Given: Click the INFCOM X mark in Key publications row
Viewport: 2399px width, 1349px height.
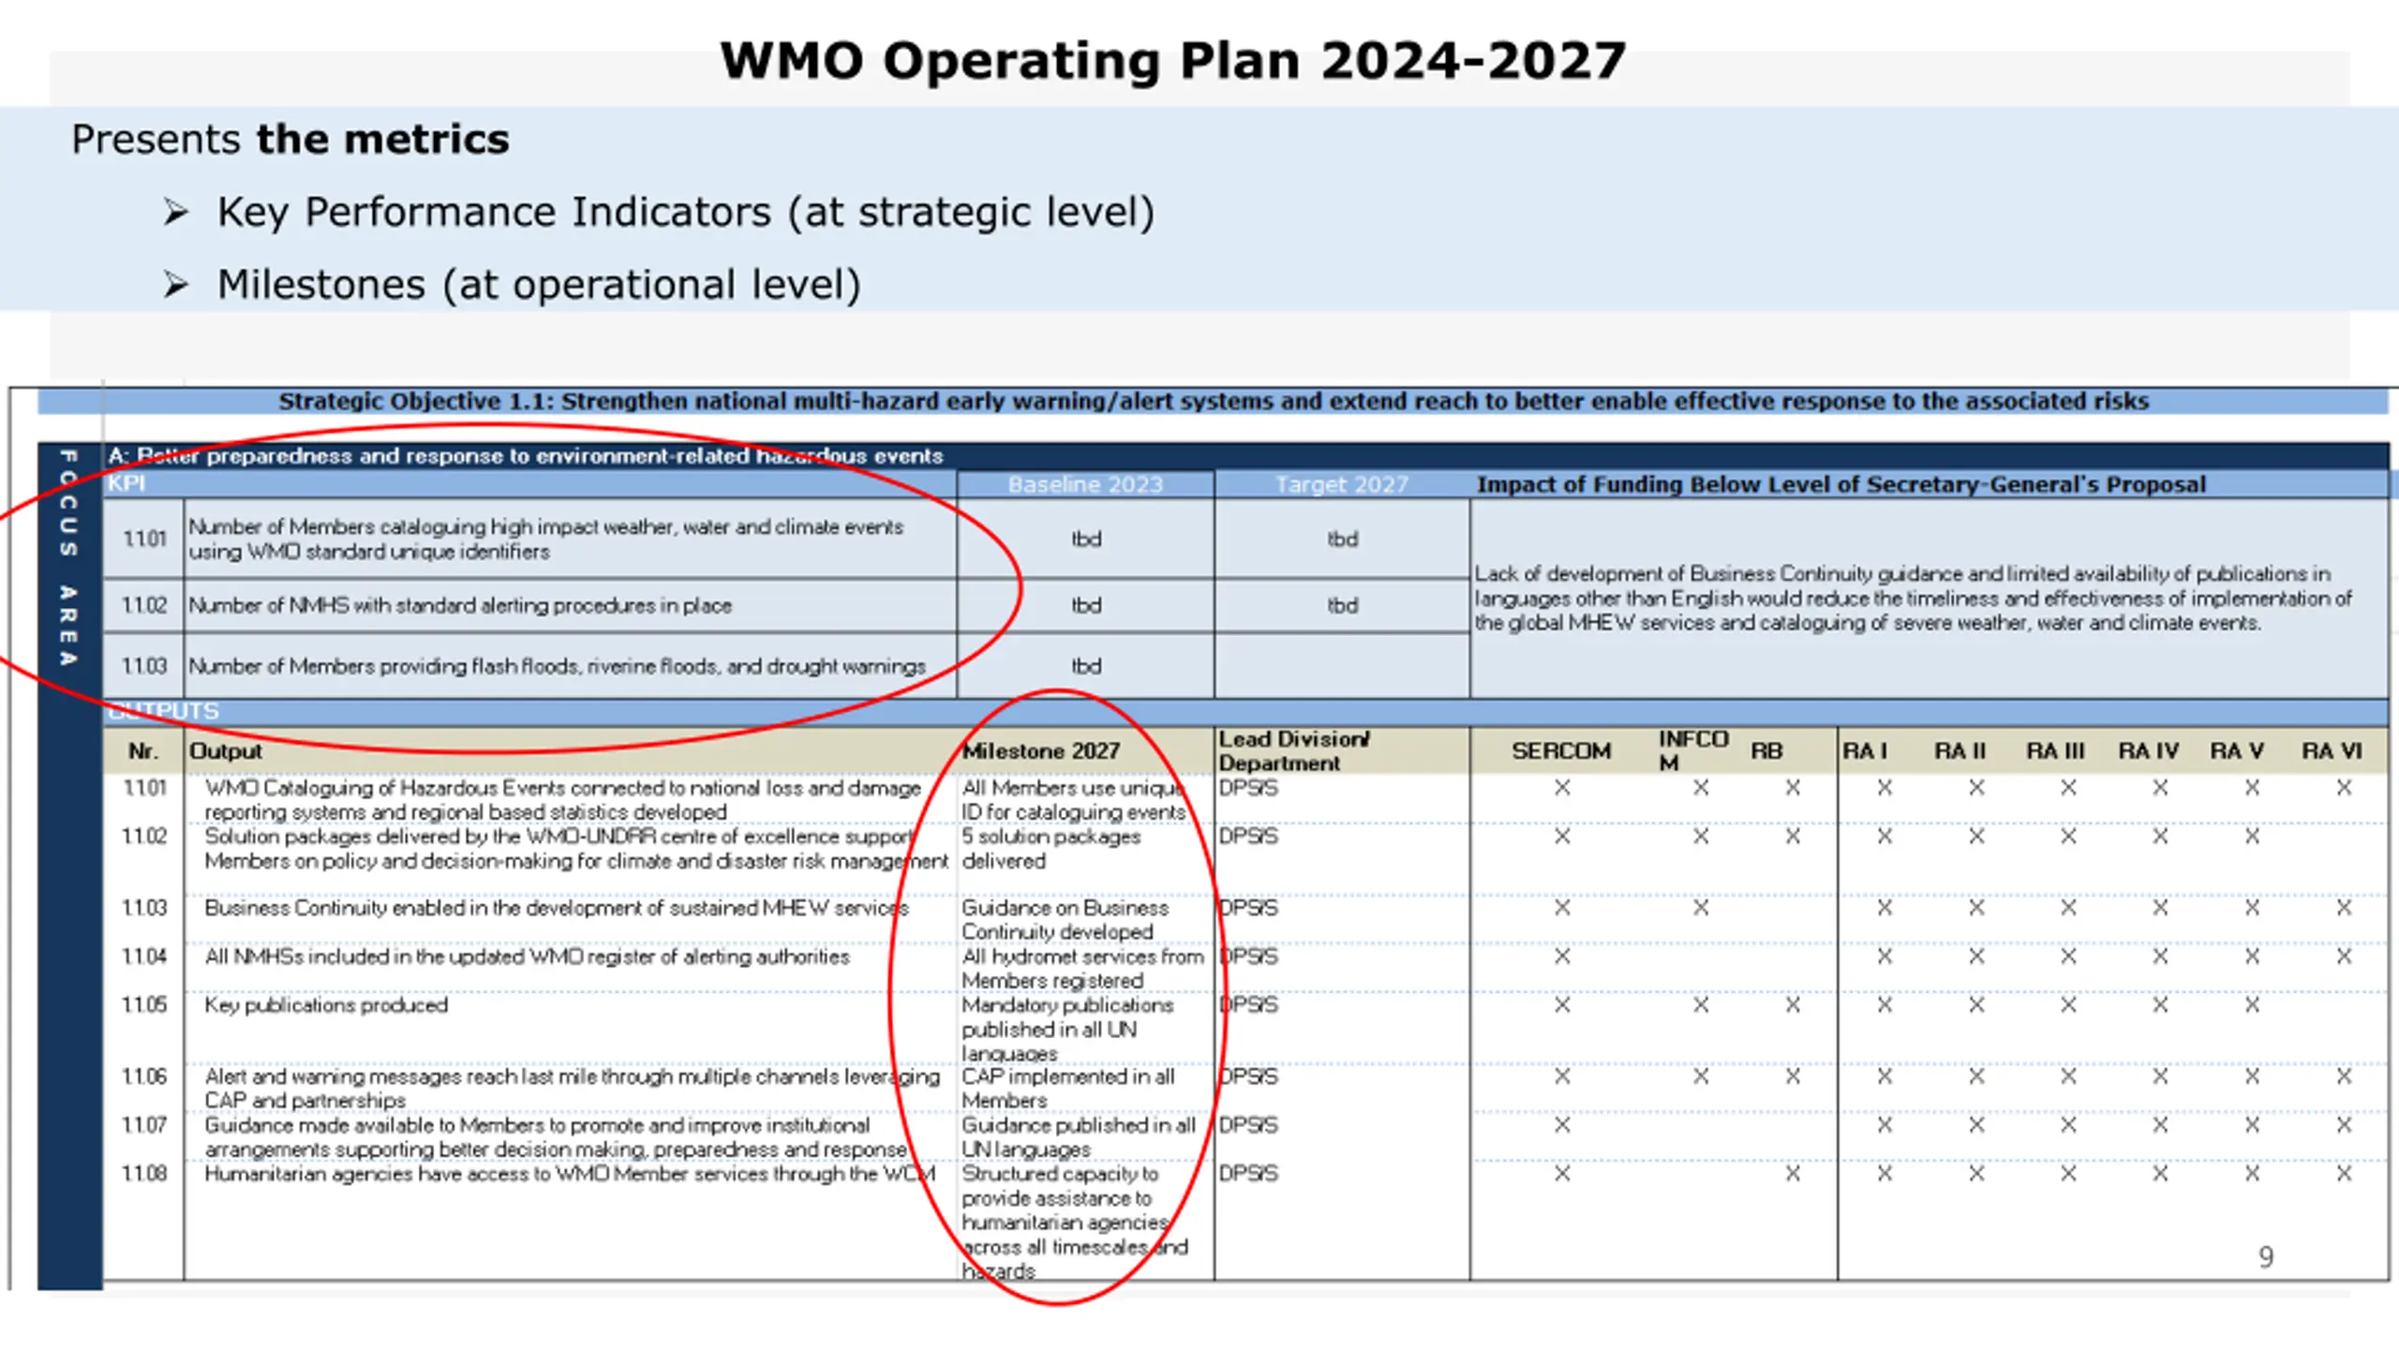Looking at the screenshot, I should 1700,1005.
